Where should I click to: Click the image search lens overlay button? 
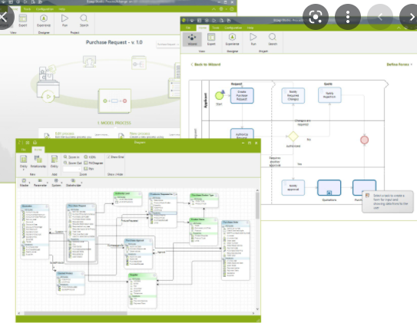[316, 17]
